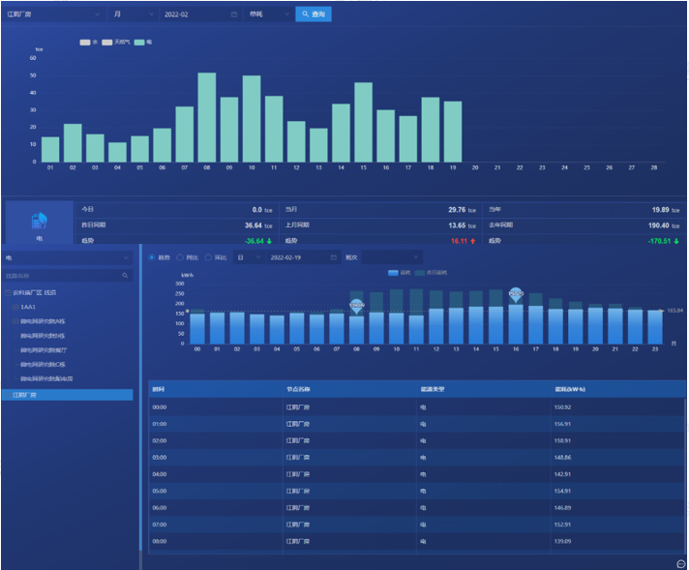Open the 月 period dropdown
The image size is (689, 570).
132,15
